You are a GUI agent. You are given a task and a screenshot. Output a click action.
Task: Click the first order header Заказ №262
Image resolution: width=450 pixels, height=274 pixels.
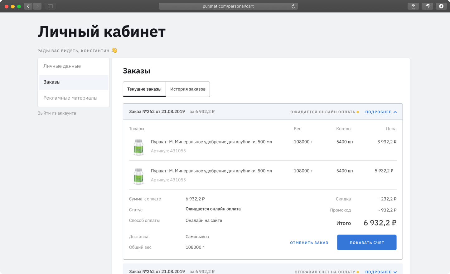point(157,111)
